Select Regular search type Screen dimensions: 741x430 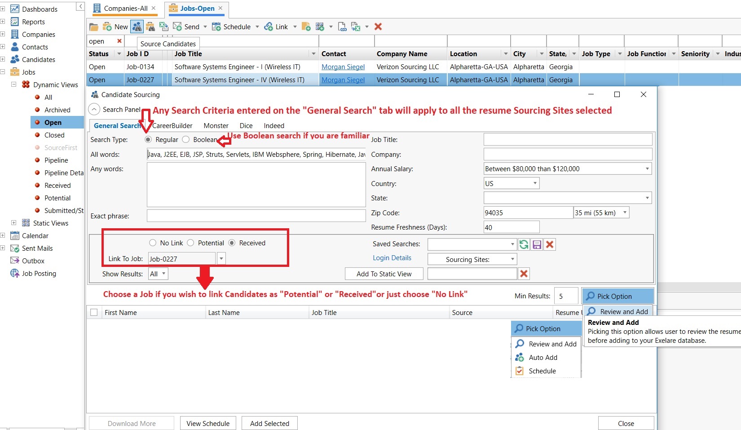(x=148, y=140)
